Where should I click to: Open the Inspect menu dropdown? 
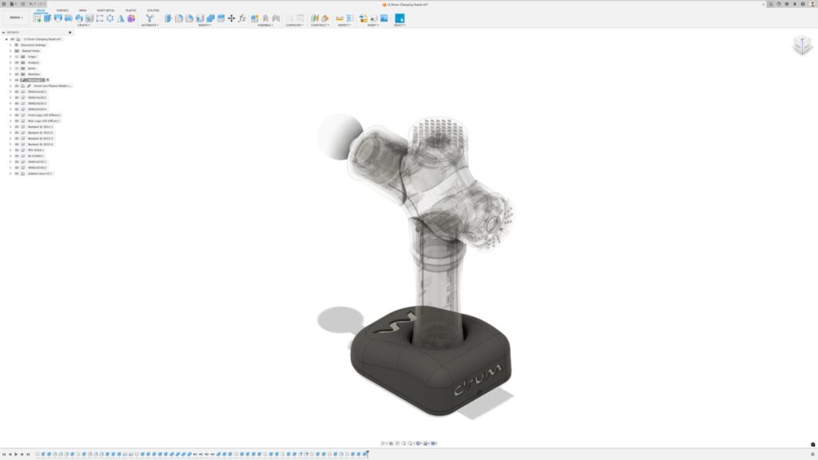(x=343, y=25)
